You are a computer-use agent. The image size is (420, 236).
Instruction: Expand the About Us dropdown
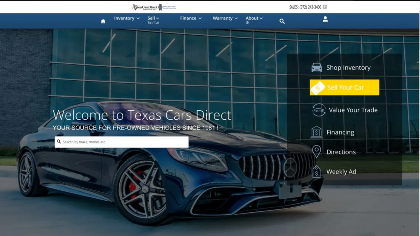[254, 20]
